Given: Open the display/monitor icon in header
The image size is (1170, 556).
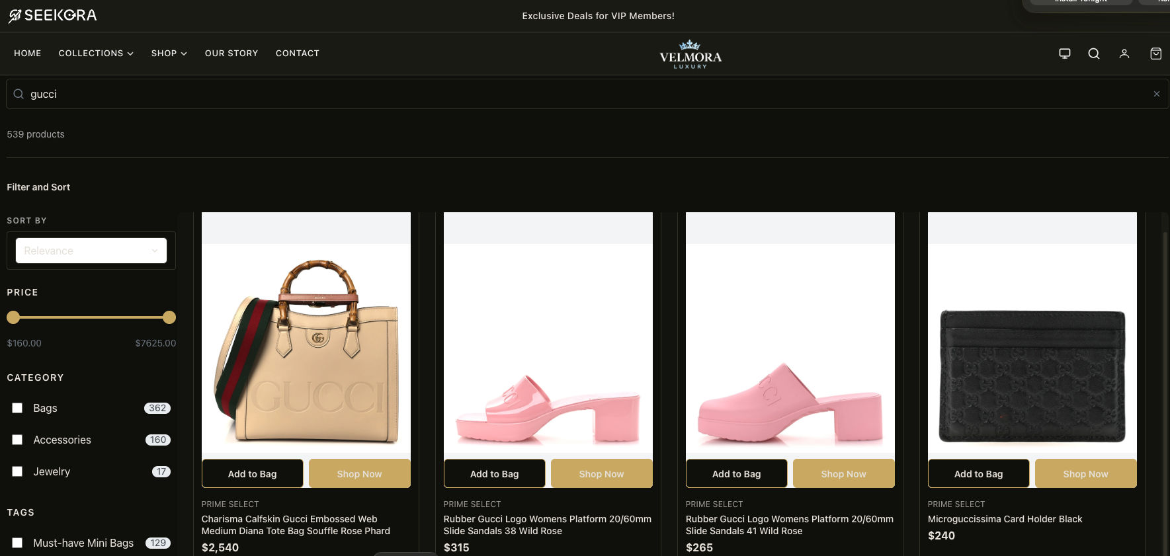Looking at the screenshot, I should [x=1065, y=54].
